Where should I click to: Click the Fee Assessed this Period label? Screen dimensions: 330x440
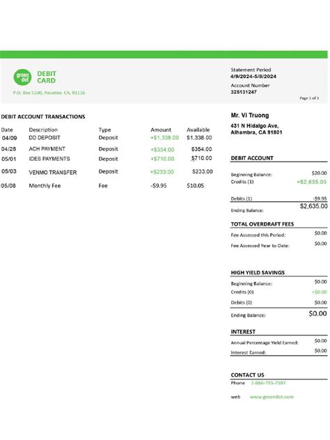click(x=258, y=235)
